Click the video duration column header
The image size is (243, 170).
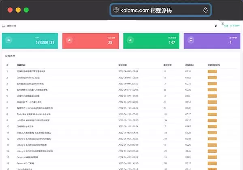[x=190, y=65]
